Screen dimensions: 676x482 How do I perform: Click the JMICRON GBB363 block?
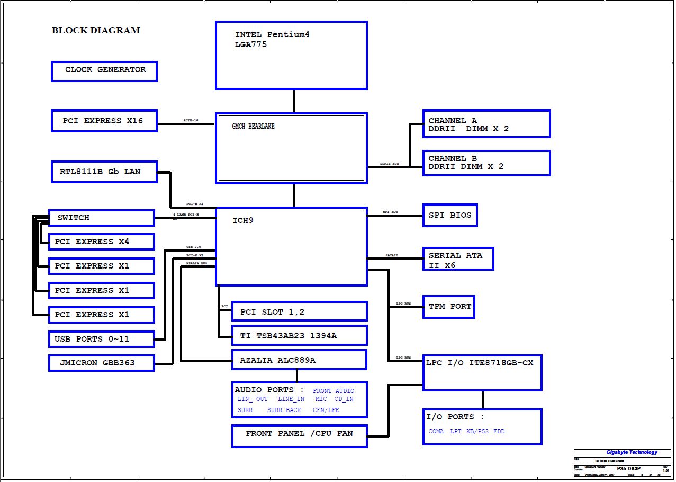pyautogui.click(x=102, y=363)
